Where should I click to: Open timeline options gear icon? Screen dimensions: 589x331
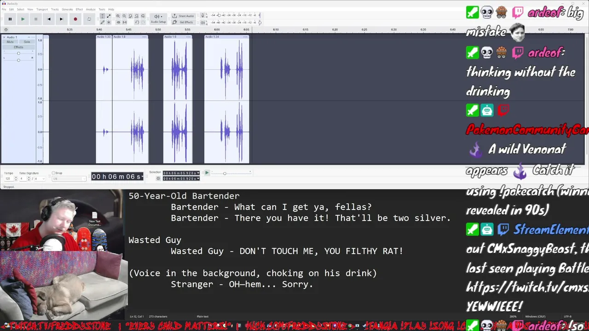6,29
